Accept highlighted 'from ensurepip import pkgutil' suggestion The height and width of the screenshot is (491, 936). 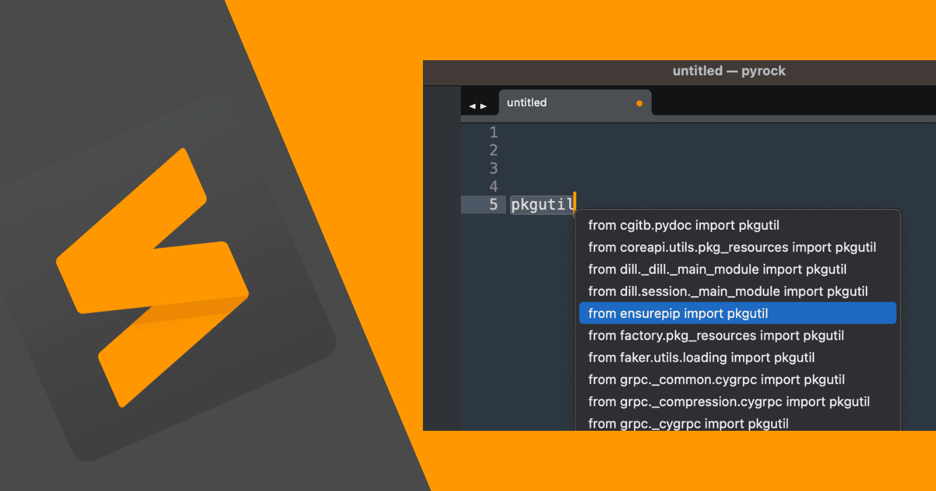(678, 313)
